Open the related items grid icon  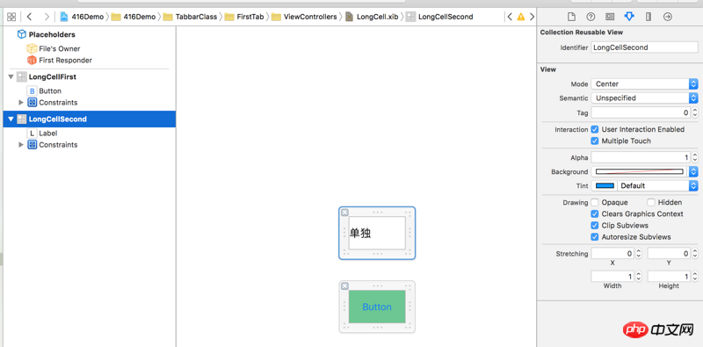click(11, 17)
